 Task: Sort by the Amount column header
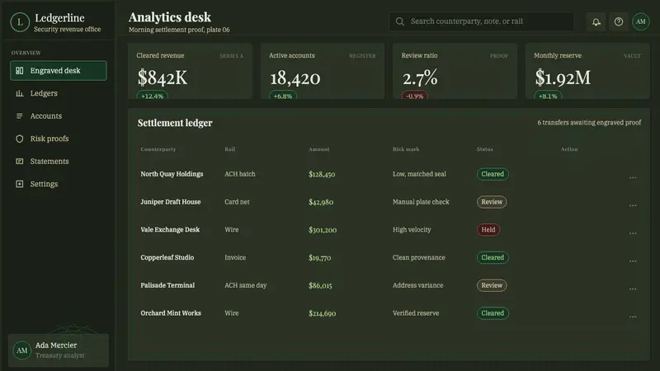(319, 149)
